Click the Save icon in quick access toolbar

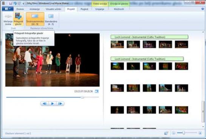pos(11,3)
